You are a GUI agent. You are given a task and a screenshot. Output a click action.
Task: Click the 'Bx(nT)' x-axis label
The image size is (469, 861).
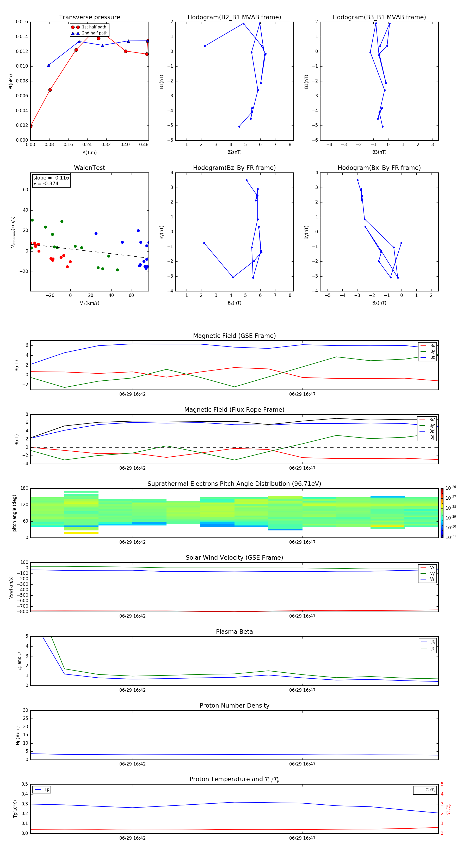pyautogui.click(x=379, y=303)
